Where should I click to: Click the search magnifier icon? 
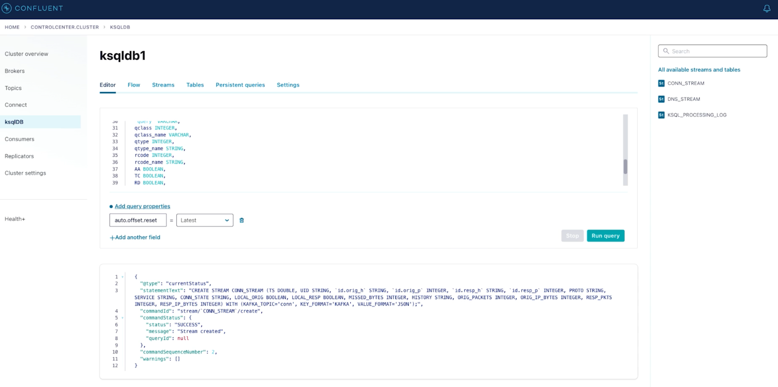[x=666, y=51]
